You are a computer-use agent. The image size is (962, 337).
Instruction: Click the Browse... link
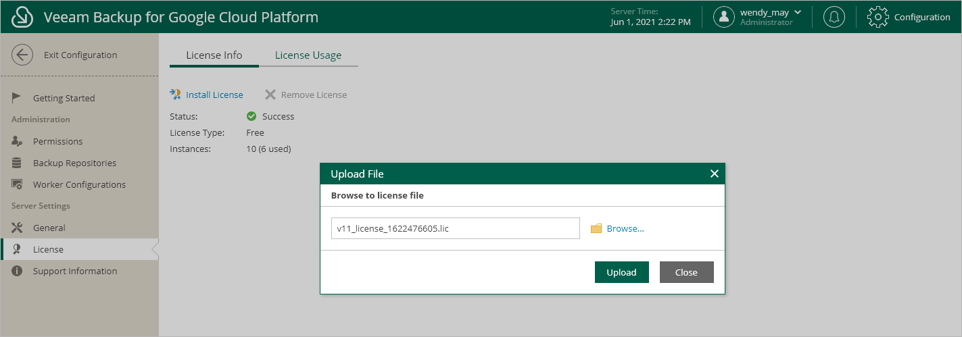tap(625, 228)
